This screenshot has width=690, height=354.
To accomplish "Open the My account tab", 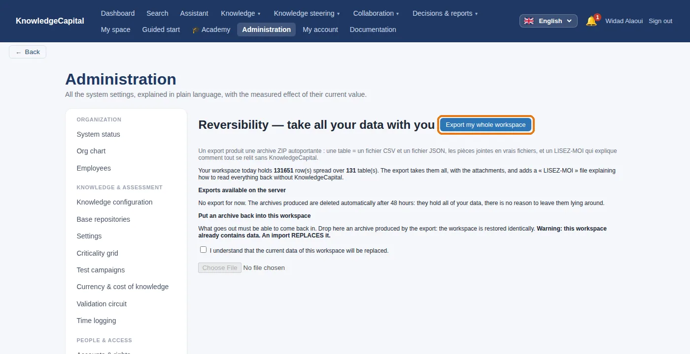I will click(320, 29).
